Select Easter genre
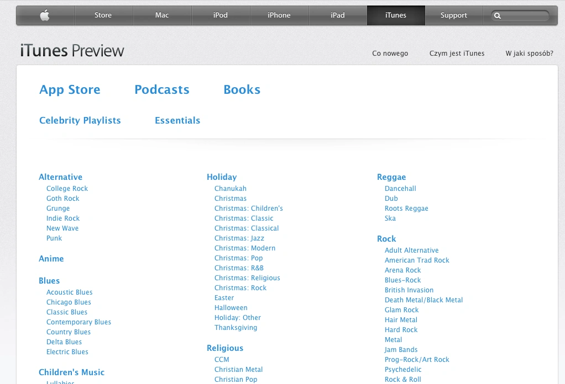565x384 pixels. click(x=224, y=298)
